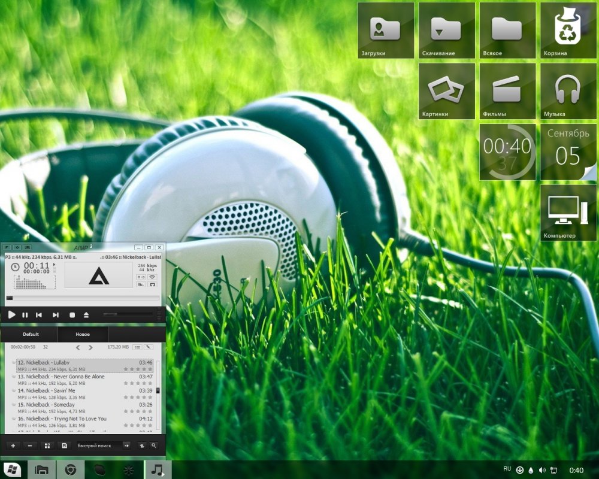Open the AIMP main menu icon
The width and height of the screenshot is (599, 479).
(x=7, y=247)
